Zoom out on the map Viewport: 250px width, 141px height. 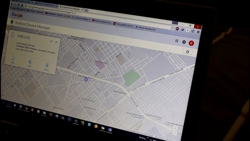coord(175,132)
